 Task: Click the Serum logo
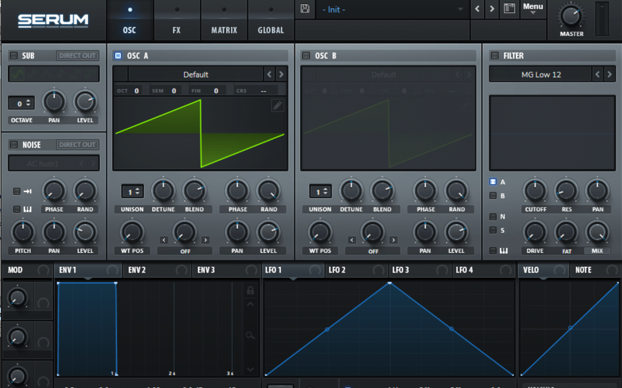(53, 20)
